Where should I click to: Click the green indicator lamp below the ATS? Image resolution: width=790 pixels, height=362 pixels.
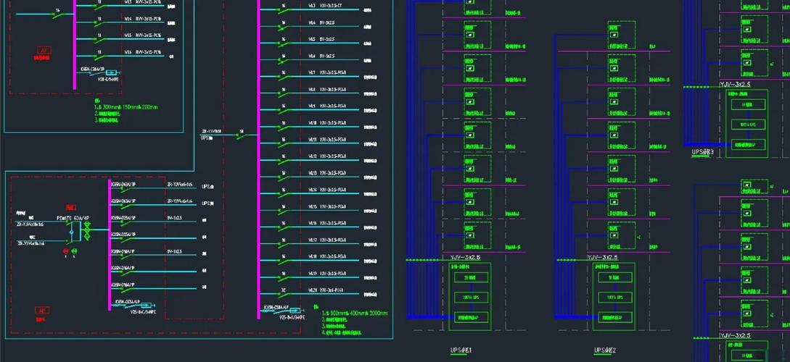75,251
